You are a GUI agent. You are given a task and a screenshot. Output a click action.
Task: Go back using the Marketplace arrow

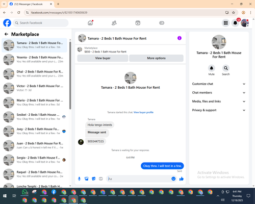(x=6, y=34)
